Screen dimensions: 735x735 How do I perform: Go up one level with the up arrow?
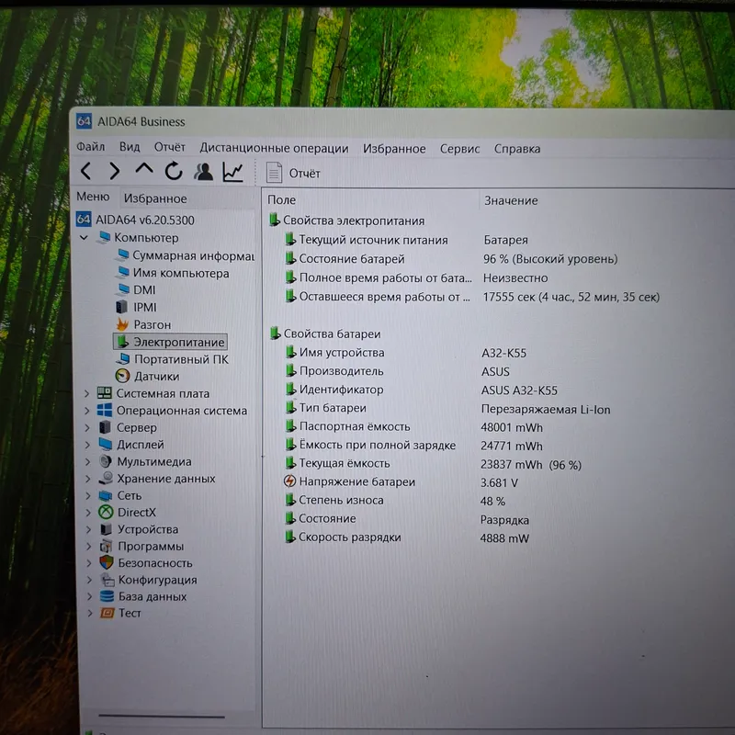pos(144,169)
